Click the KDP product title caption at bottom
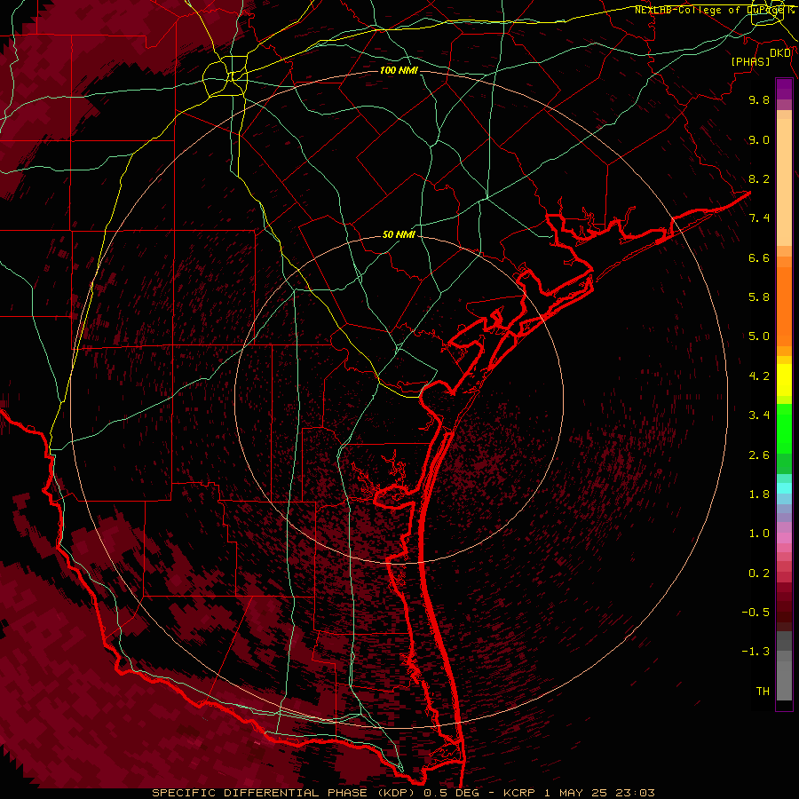 pos(403,793)
